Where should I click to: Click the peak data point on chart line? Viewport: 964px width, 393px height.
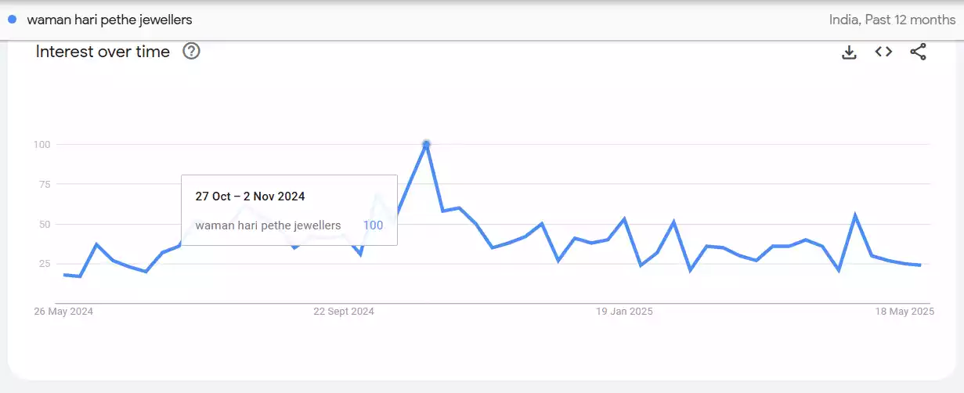[x=426, y=144]
